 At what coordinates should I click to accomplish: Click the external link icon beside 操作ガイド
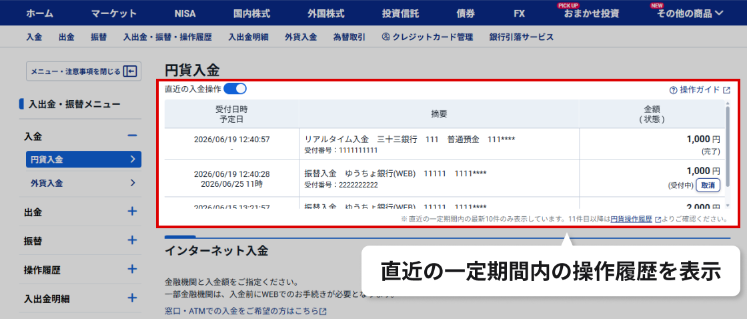pyautogui.click(x=726, y=90)
